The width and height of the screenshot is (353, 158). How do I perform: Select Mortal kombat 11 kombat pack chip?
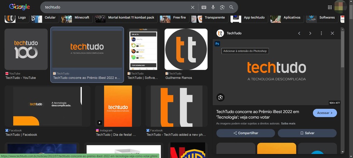coord(126,18)
